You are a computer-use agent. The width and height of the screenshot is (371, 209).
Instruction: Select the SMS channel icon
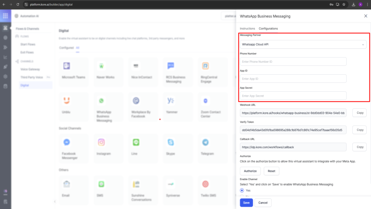[x=101, y=184]
